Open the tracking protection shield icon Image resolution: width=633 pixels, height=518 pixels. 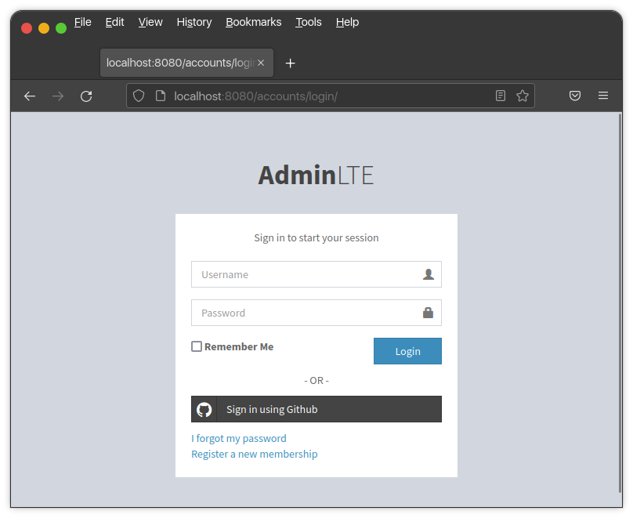coord(139,96)
